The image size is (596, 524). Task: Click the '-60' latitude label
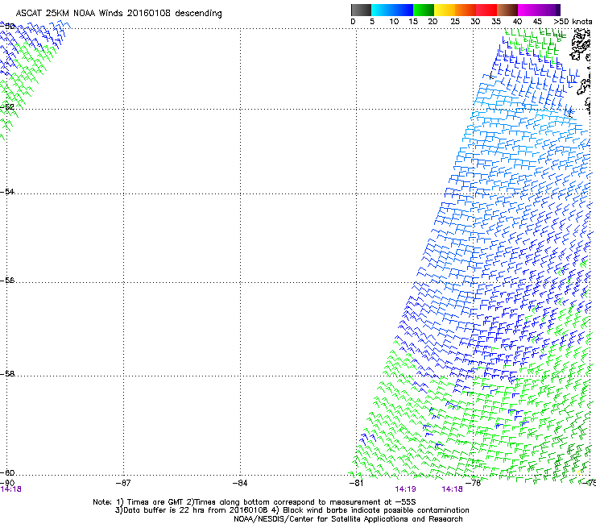pos(7,472)
